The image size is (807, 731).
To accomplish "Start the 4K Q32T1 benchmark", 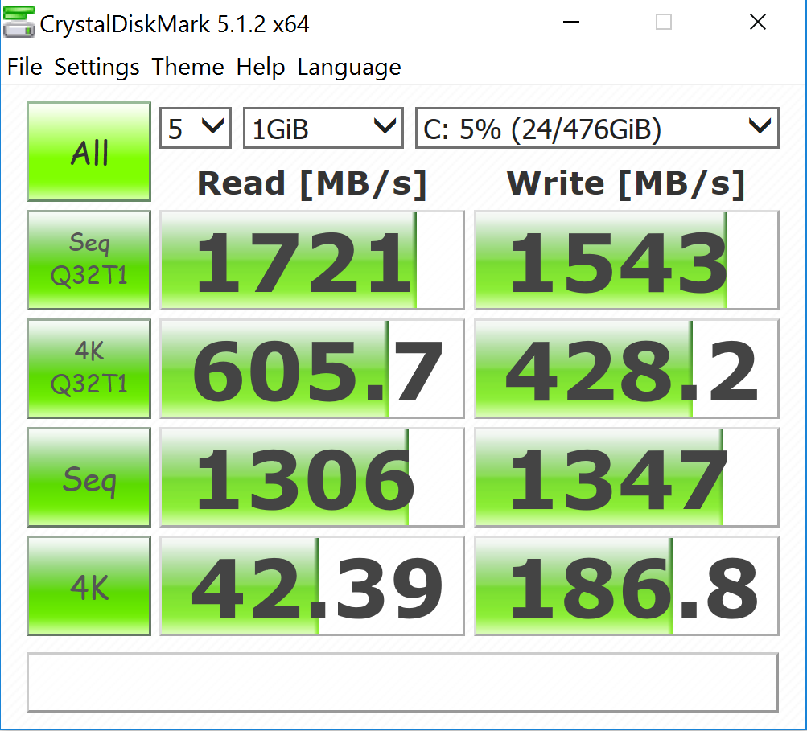I will tap(89, 368).
